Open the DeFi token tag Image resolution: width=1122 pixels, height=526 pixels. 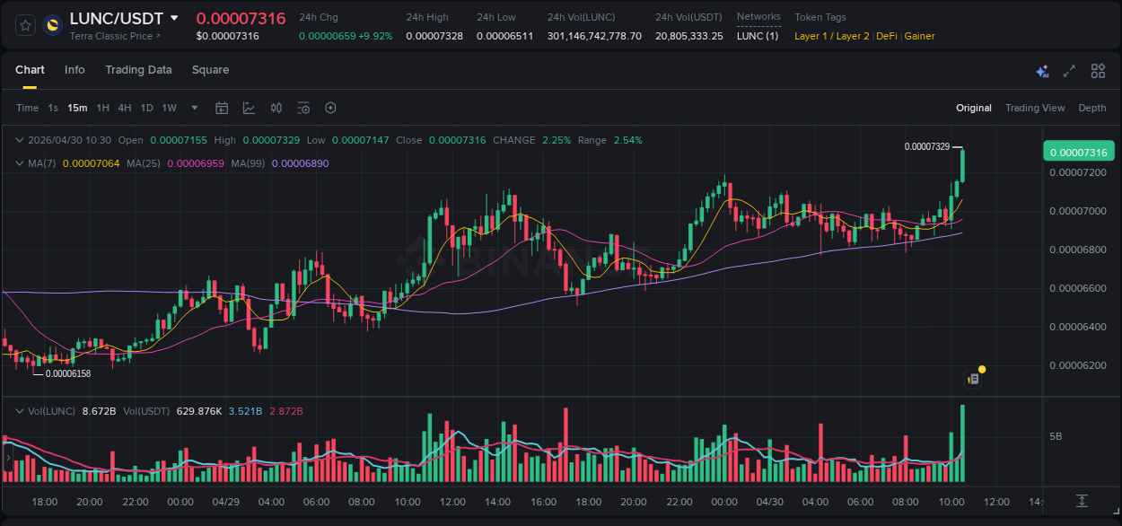click(887, 36)
